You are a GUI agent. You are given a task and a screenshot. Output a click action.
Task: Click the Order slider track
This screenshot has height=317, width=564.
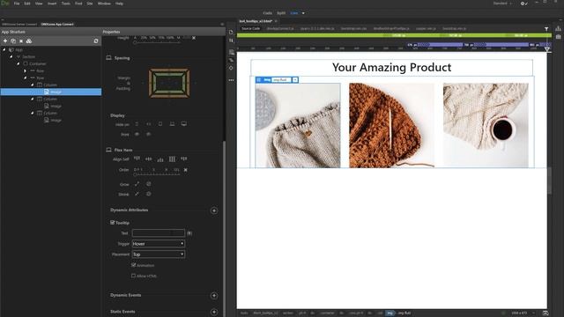tap(157, 174)
